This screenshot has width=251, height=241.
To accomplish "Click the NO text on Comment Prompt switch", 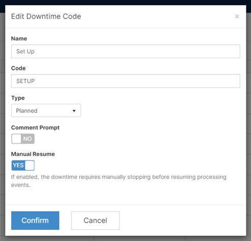I will pos(27,139).
